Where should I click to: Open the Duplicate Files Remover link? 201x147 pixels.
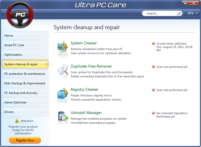91,66
